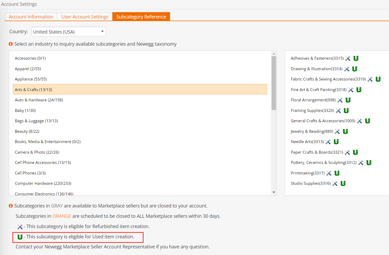This screenshot has width=389, height=255.
Task: Select Beauty (8/22) industry
Action: click(140, 131)
